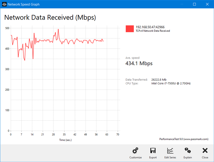Click the Network Data Received (Mbps) heading
The height and width of the screenshot is (162, 214).
coord(50,18)
